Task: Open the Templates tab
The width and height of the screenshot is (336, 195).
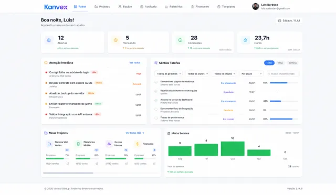Action: coord(226,7)
